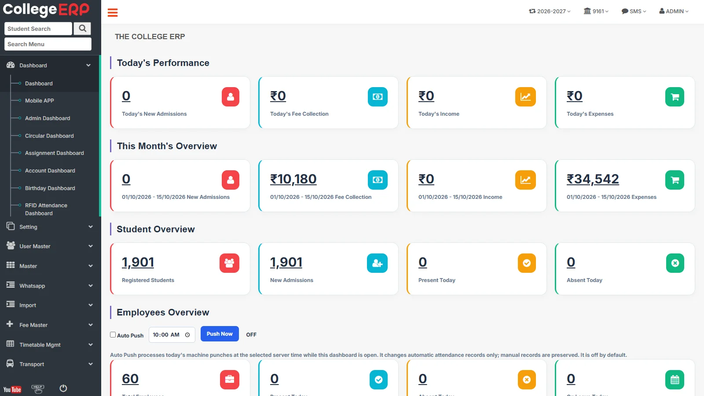Click the Today's Fee Collection money icon
Image resolution: width=704 pixels, height=396 pixels.
click(378, 97)
